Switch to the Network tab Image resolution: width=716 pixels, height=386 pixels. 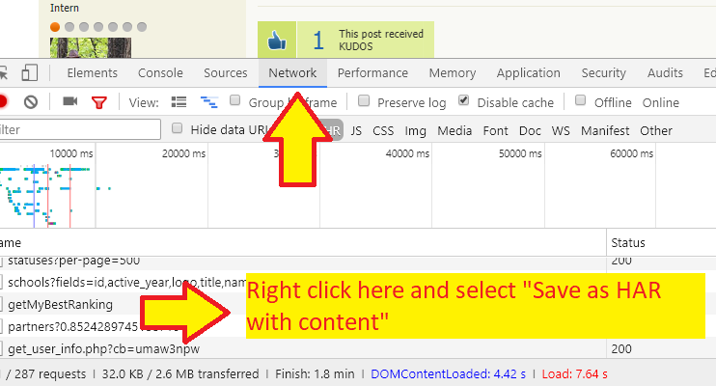coord(292,73)
